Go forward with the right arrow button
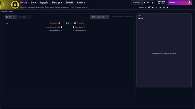Viewport: 195px width, 109px height. coord(8,5)
